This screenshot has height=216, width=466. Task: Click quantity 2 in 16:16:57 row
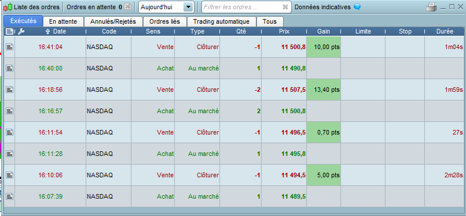pyautogui.click(x=259, y=111)
